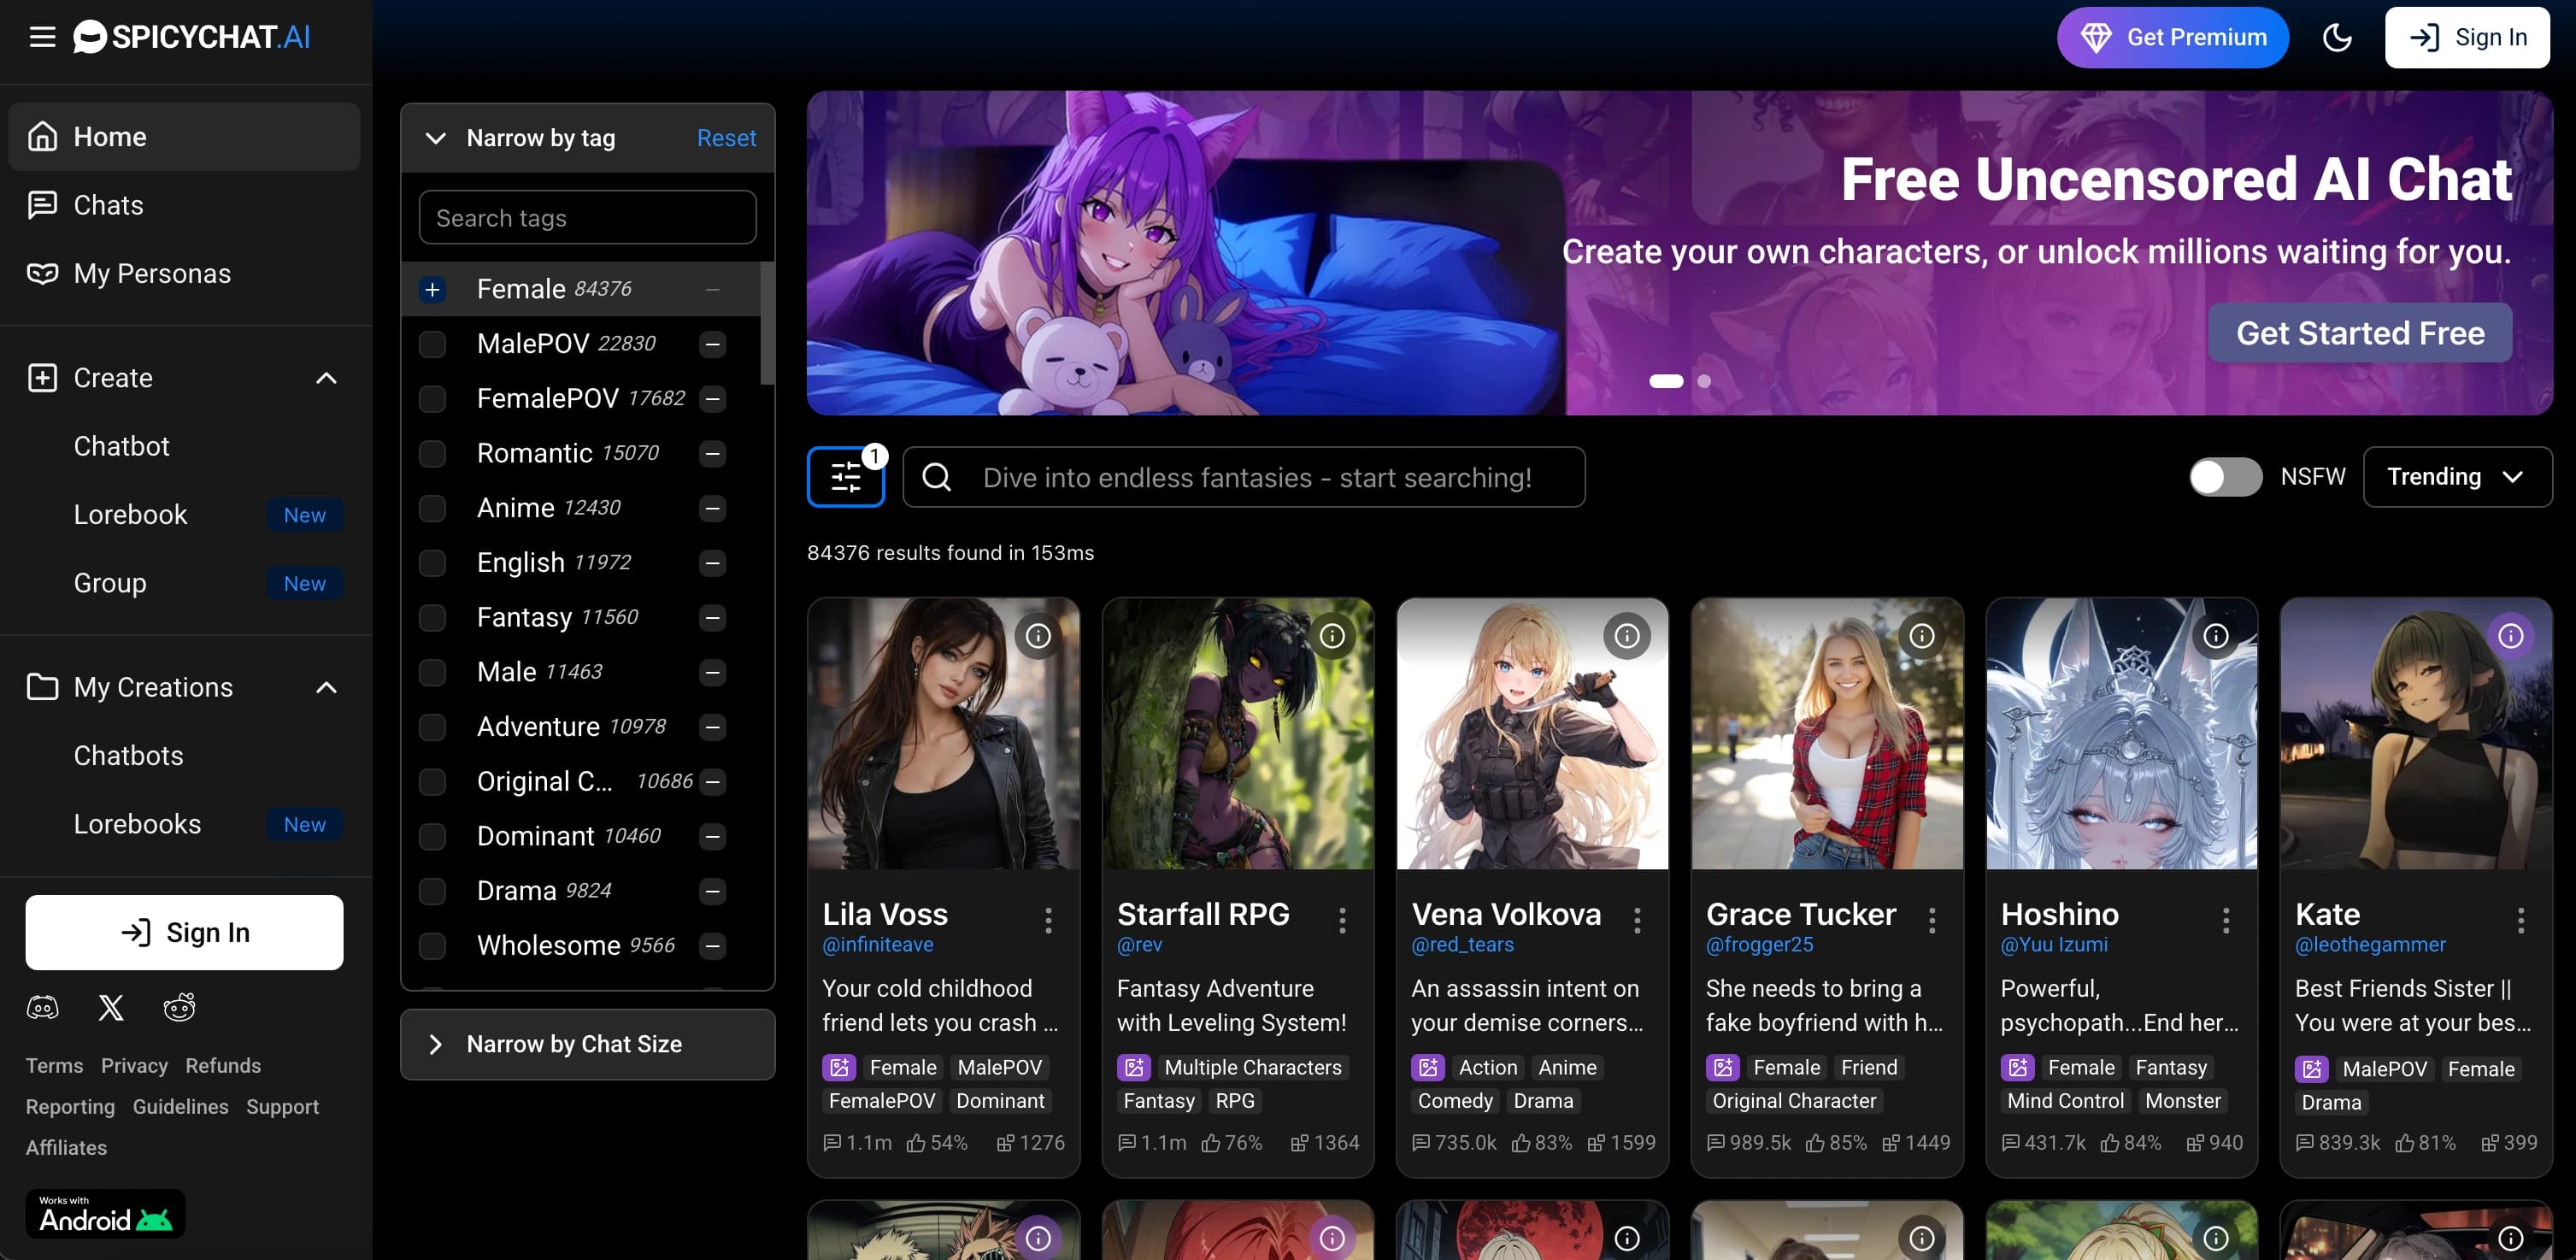Screen dimensions: 2576x1260
Task: View the info icon on Starfall RPG card
Action: 1333,635
